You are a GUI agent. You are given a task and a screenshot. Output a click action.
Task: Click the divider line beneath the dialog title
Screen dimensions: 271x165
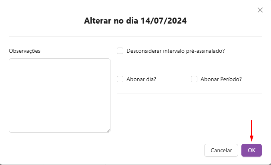tap(135, 37)
